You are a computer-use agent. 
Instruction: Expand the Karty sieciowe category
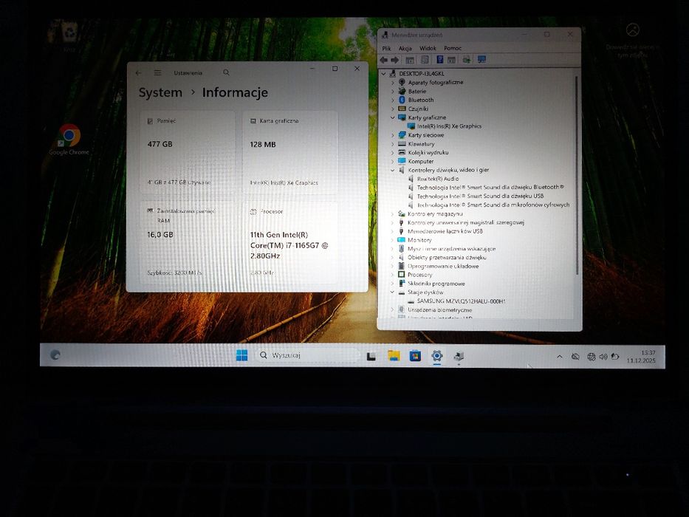click(x=393, y=135)
